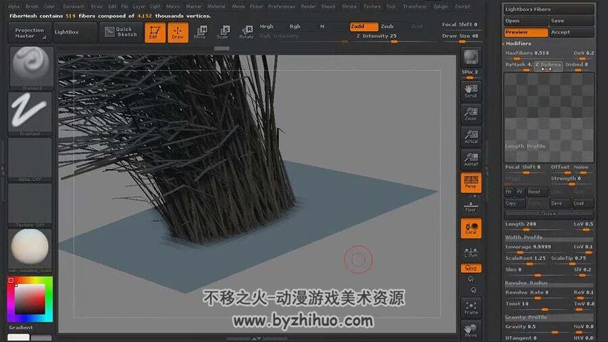This screenshot has width=608, height=342.
Task: Toggle Rgb paint mode
Action: coord(295,26)
